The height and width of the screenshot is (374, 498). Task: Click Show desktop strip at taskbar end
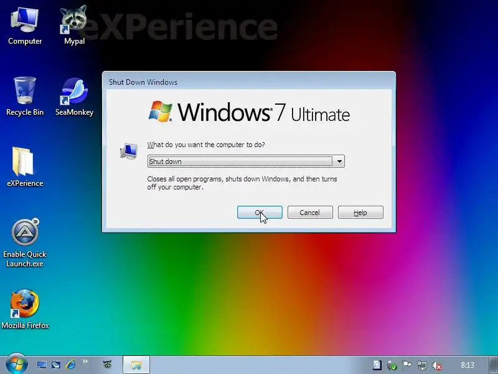pyautogui.click(x=493, y=365)
